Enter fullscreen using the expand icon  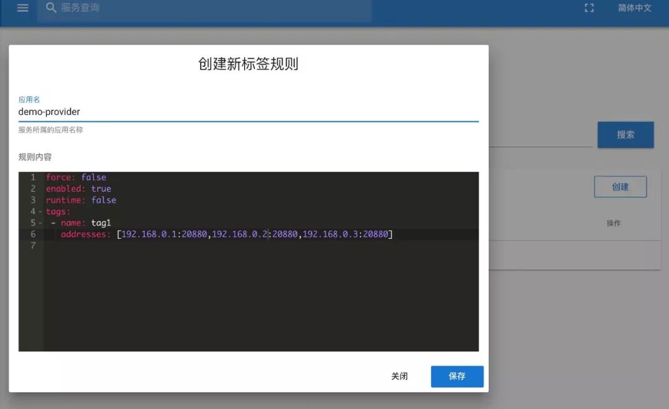tap(588, 8)
